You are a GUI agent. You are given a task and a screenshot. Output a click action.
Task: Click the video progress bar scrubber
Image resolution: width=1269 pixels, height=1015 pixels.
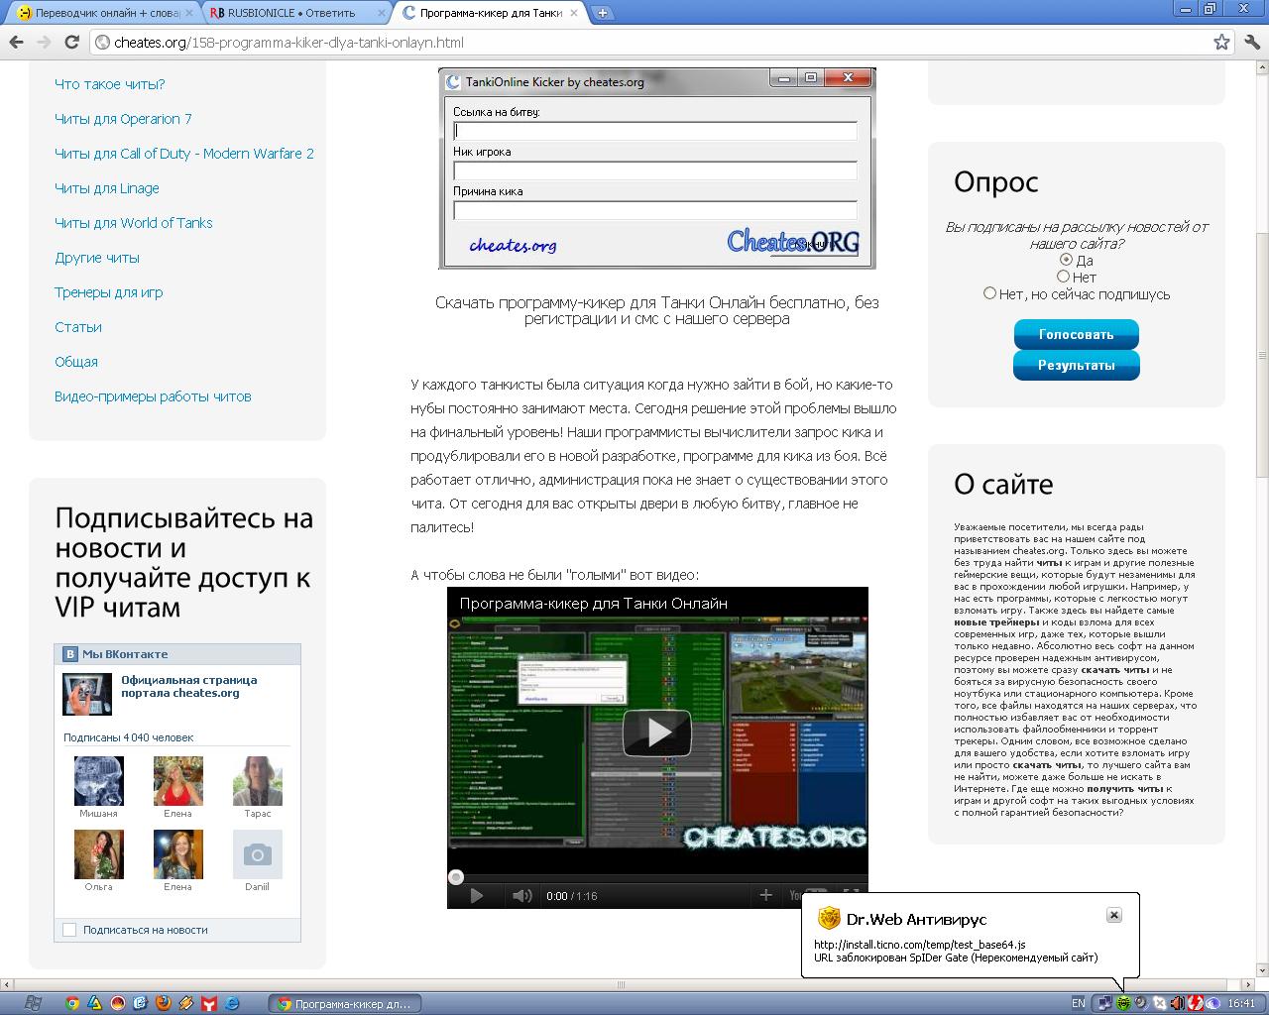click(x=456, y=877)
